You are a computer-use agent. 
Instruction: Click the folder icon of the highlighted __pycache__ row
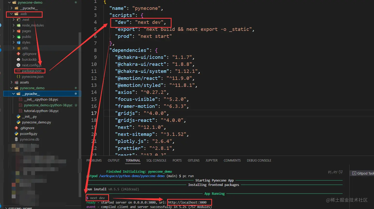coord(18,94)
